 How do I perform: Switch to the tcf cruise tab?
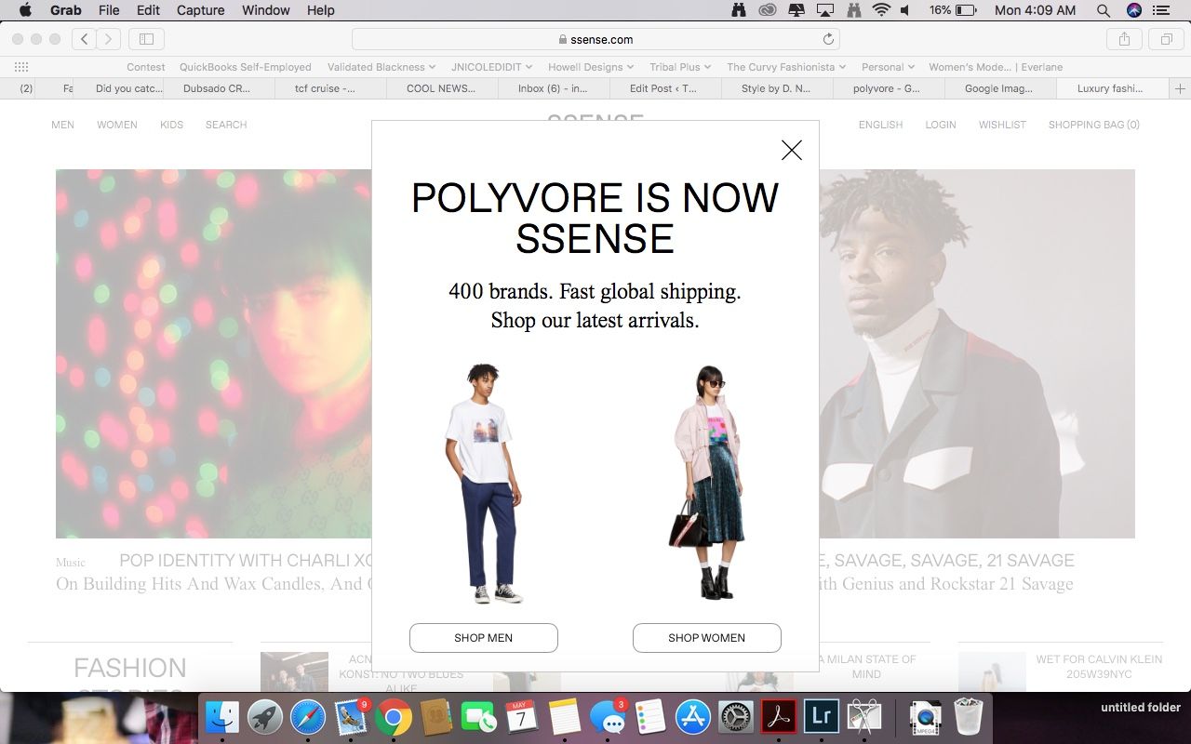[x=330, y=88]
